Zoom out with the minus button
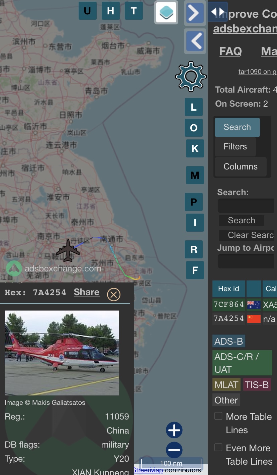This screenshot has height=475, width=277. tap(174, 450)
